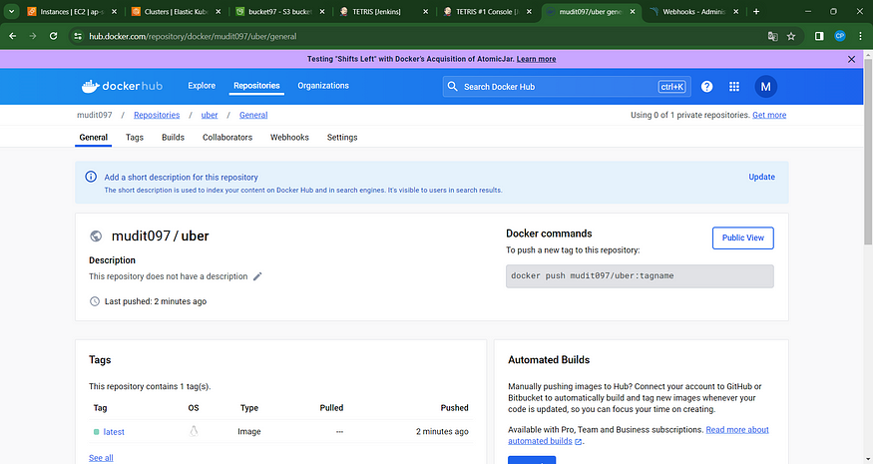
Task: Click the ctrl+K shortcut badge
Action: click(x=672, y=87)
